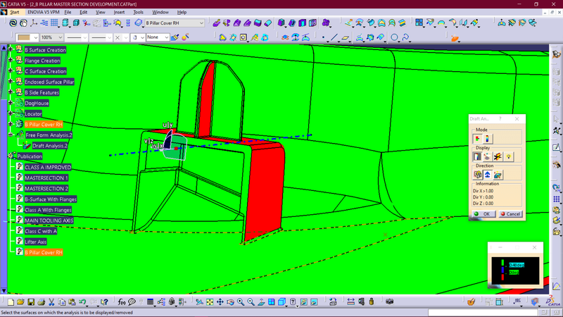Screen dimensions: 563x317
Task: Open the fill color swatch dropdown
Action: point(36,37)
